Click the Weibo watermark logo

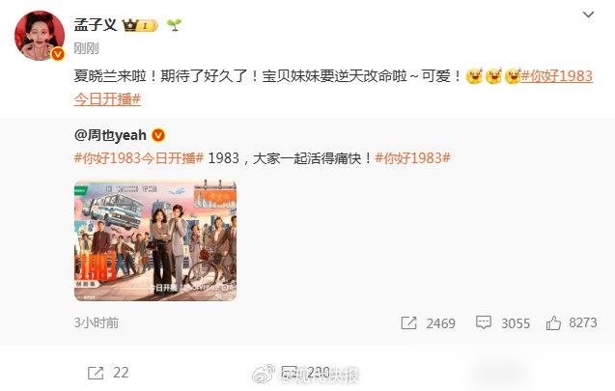click(264, 374)
